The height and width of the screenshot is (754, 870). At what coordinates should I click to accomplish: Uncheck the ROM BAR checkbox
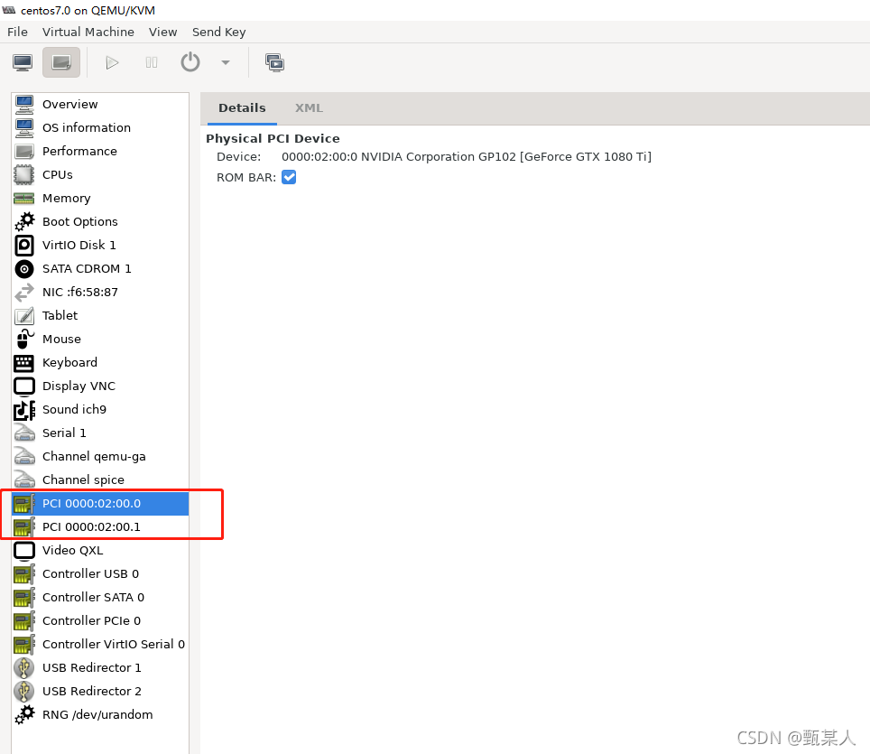pyautogui.click(x=289, y=177)
